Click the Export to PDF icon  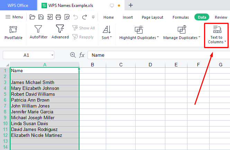point(50,17)
